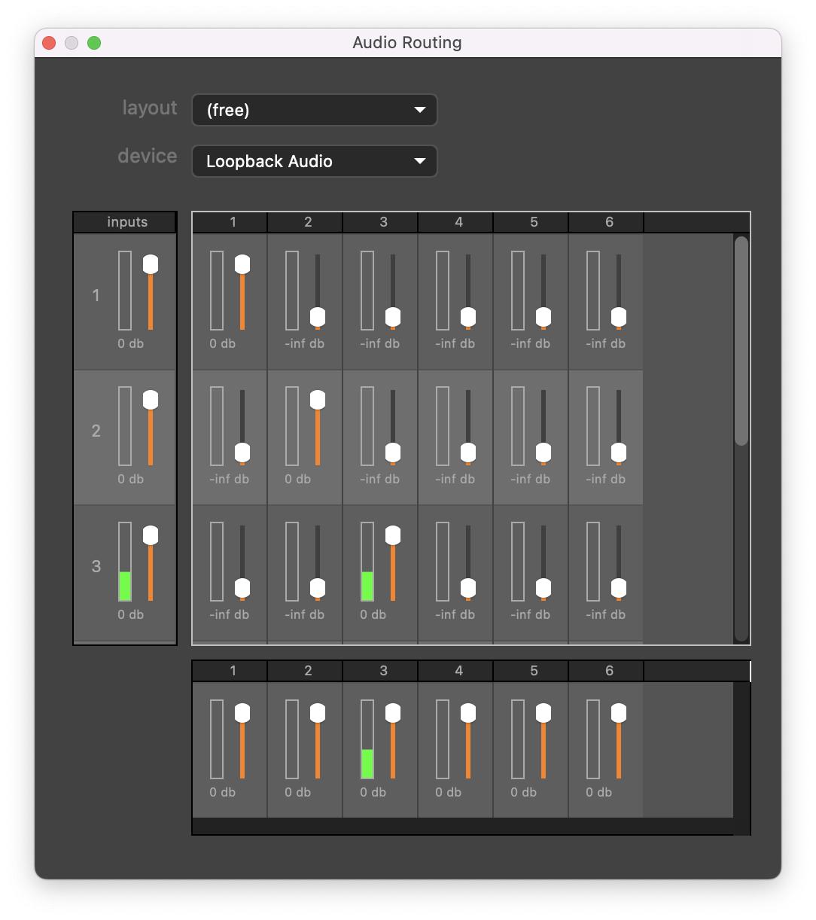Click output header 5 in bottom panel
The width and height of the screenshot is (816, 920).
pyautogui.click(x=534, y=671)
